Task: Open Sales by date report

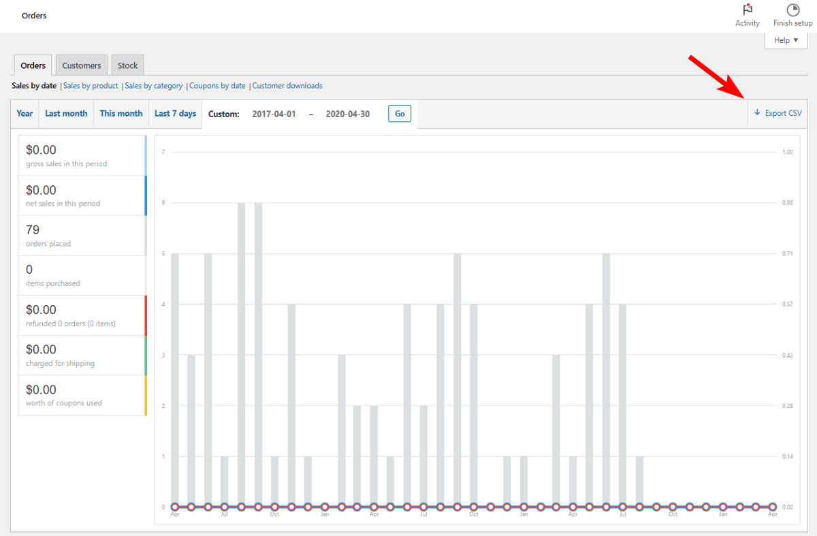Action: pyautogui.click(x=34, y=86)
